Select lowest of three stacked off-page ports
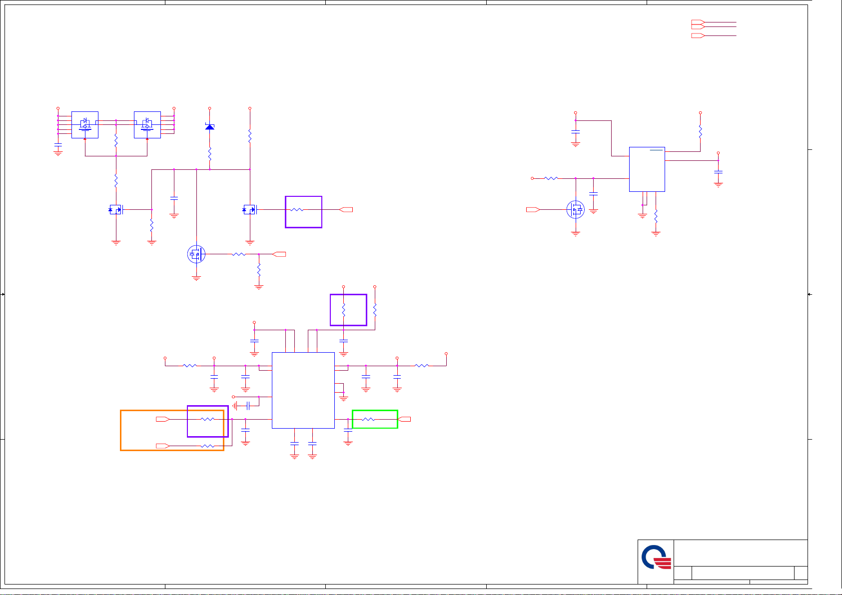Viewport: 842px width, 595px height. tap(698, 36)
